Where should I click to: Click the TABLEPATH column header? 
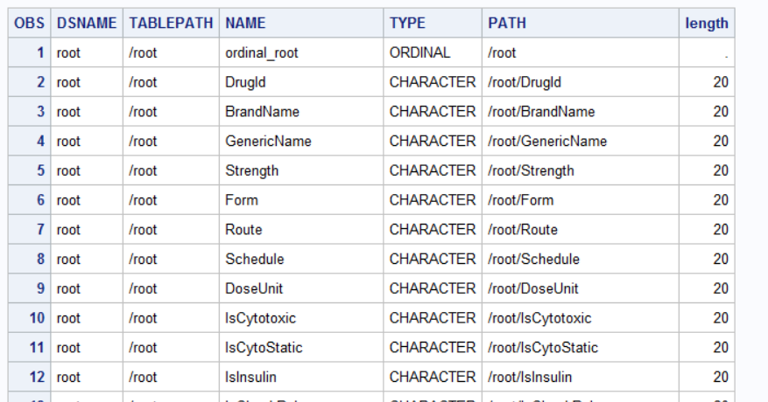tap(170, 24)
